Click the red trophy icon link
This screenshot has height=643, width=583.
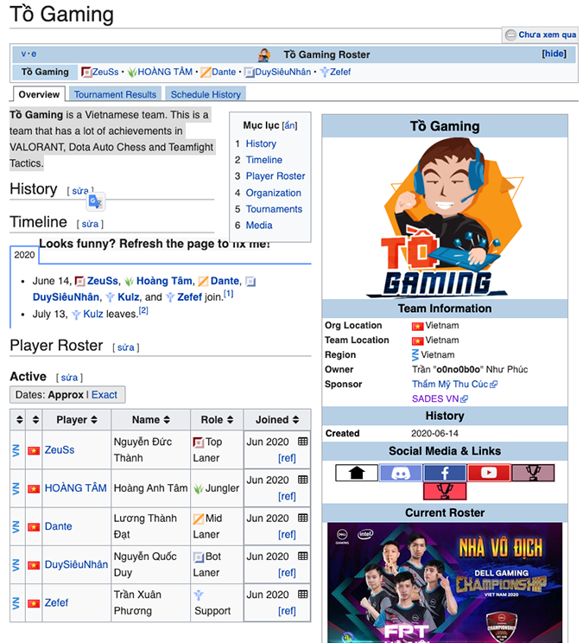pyautogui.click(x=445, y=491)
